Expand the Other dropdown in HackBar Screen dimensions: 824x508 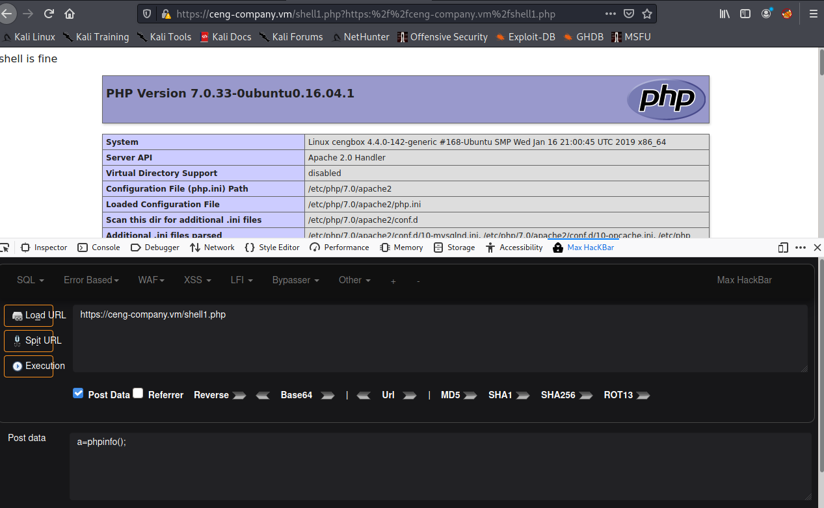(354, 280)
